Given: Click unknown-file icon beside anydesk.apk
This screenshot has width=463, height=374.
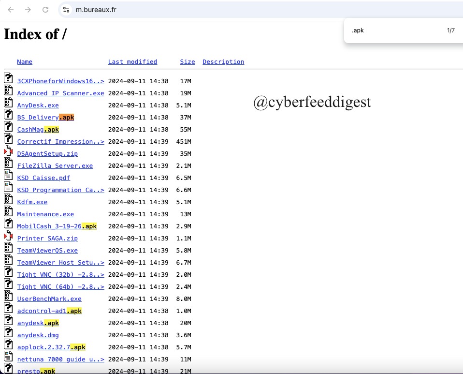Looking at the screenshot, I should point(8,320).
